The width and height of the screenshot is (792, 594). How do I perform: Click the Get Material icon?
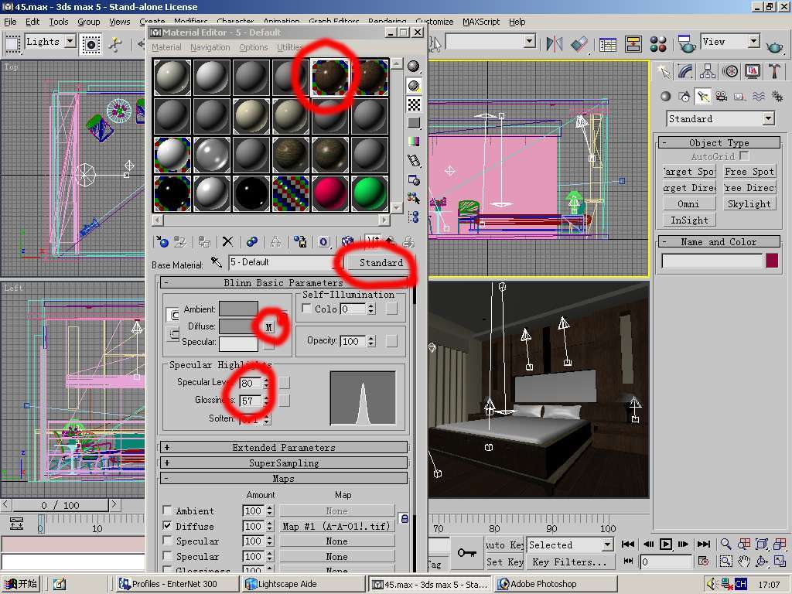(x=162, y=242)
